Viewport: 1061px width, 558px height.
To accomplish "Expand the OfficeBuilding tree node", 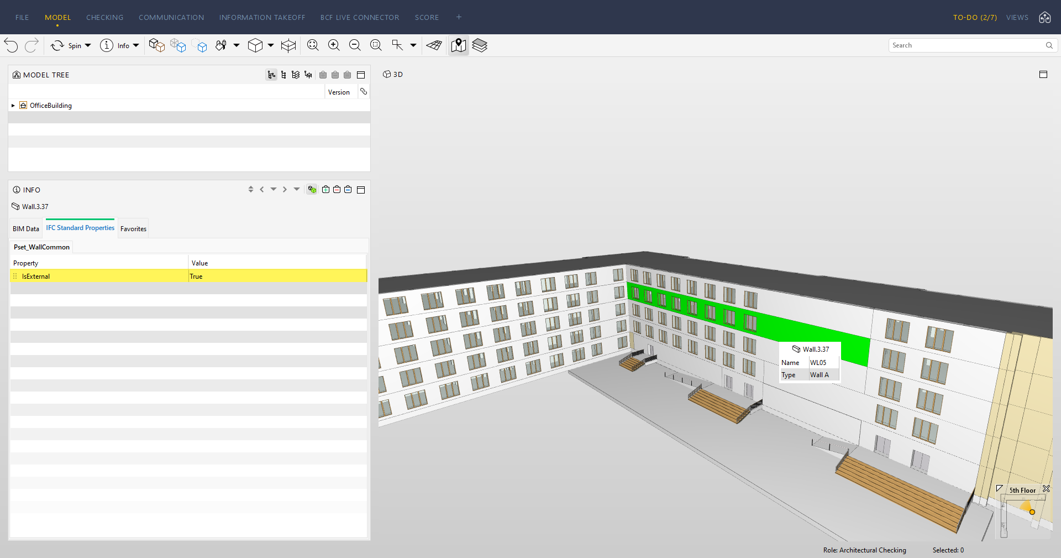I will (x=13, y=106).
